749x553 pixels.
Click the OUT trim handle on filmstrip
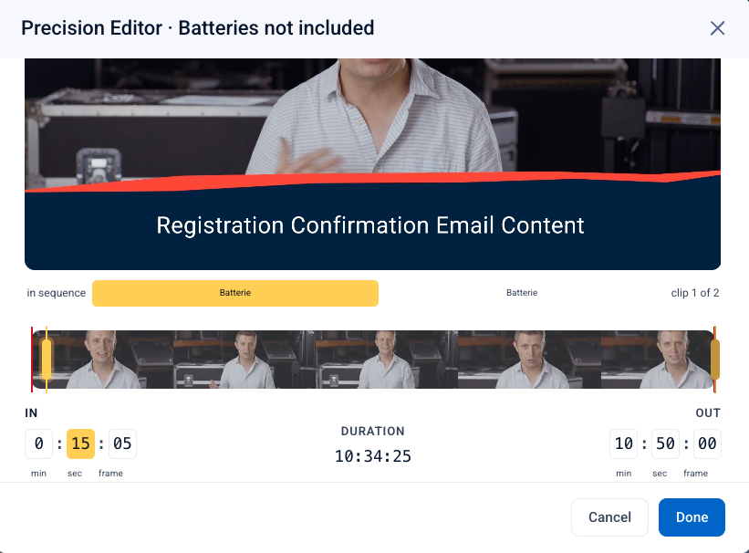pos(715,359)
